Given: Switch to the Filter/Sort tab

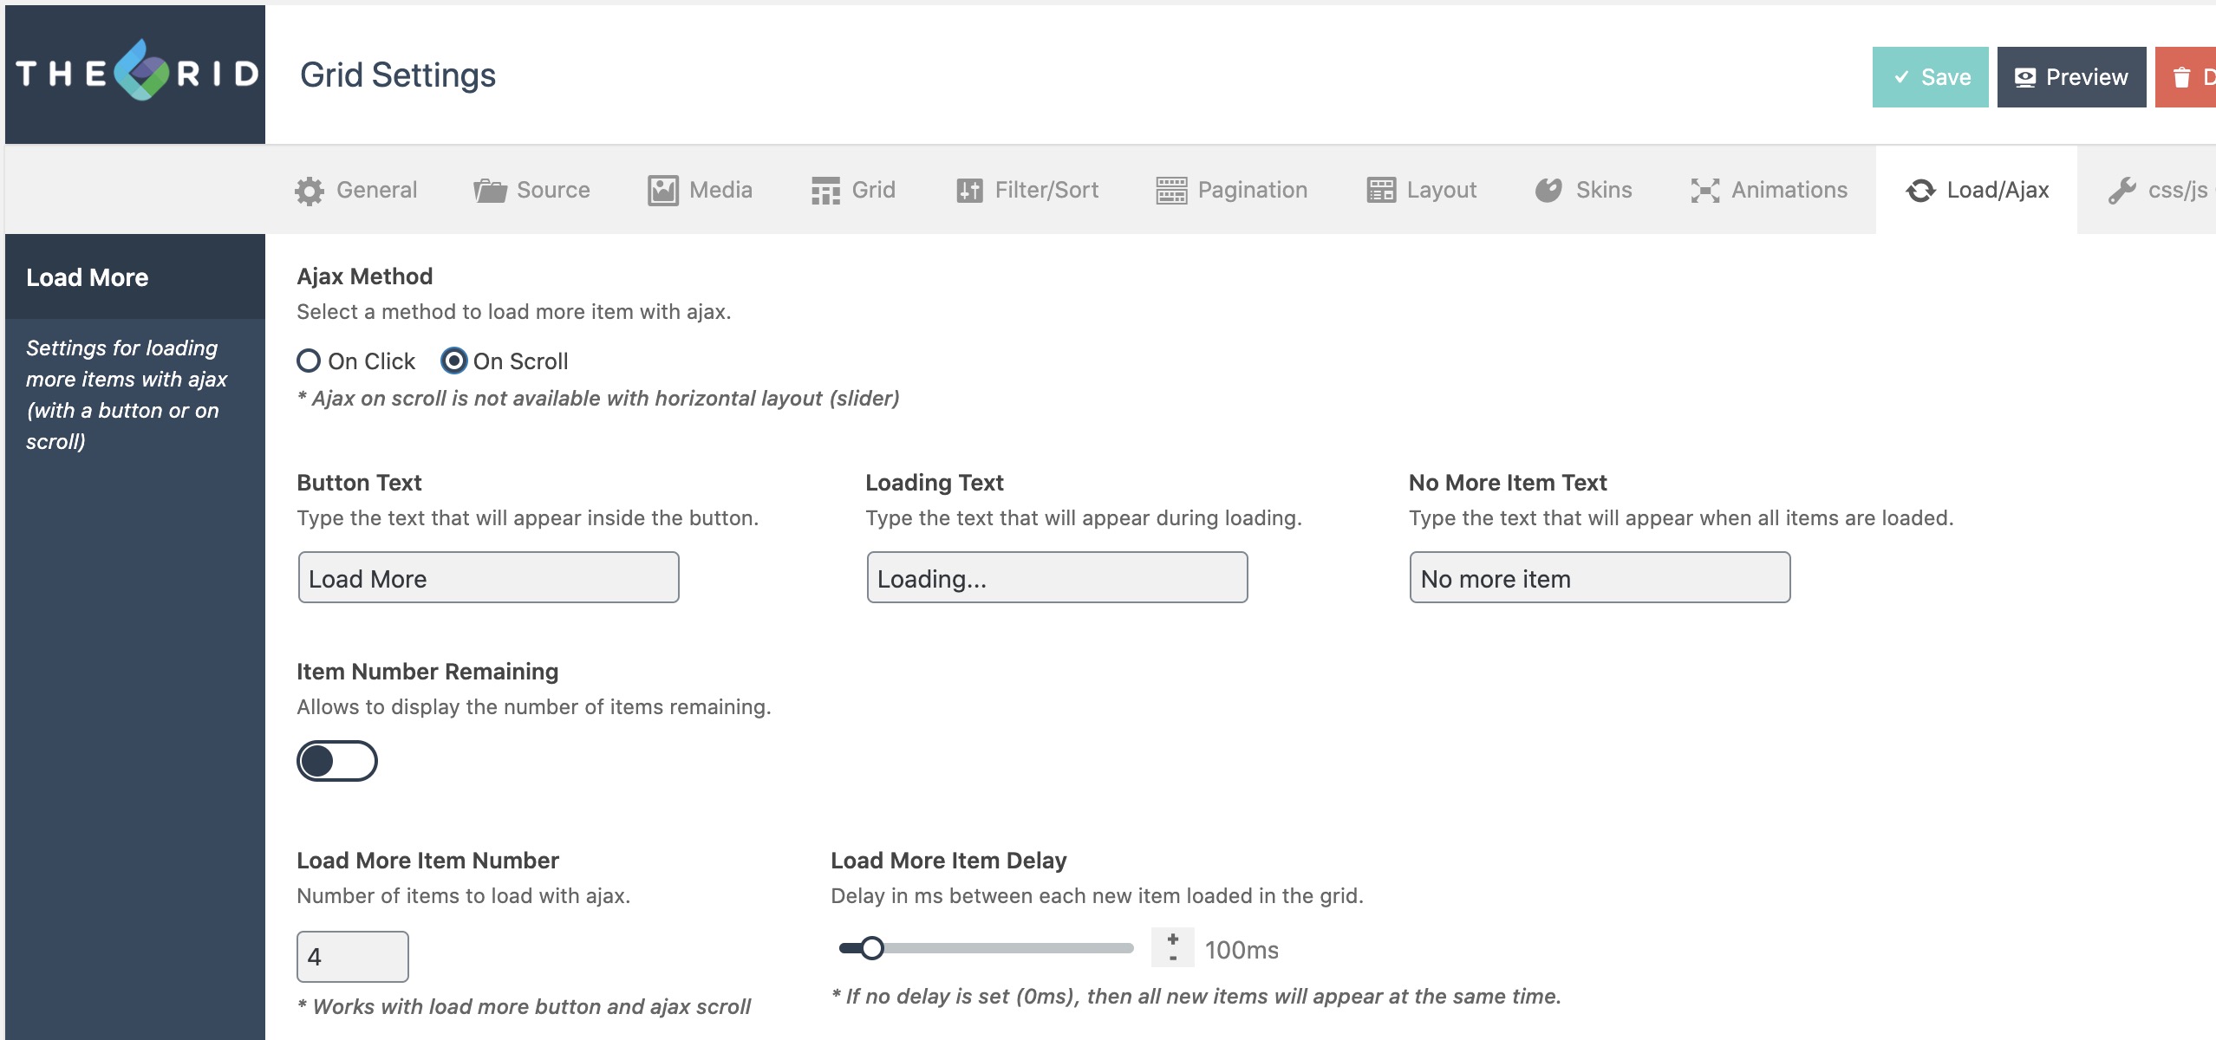Looking at the screenshot, I should tap(1028, 191).
